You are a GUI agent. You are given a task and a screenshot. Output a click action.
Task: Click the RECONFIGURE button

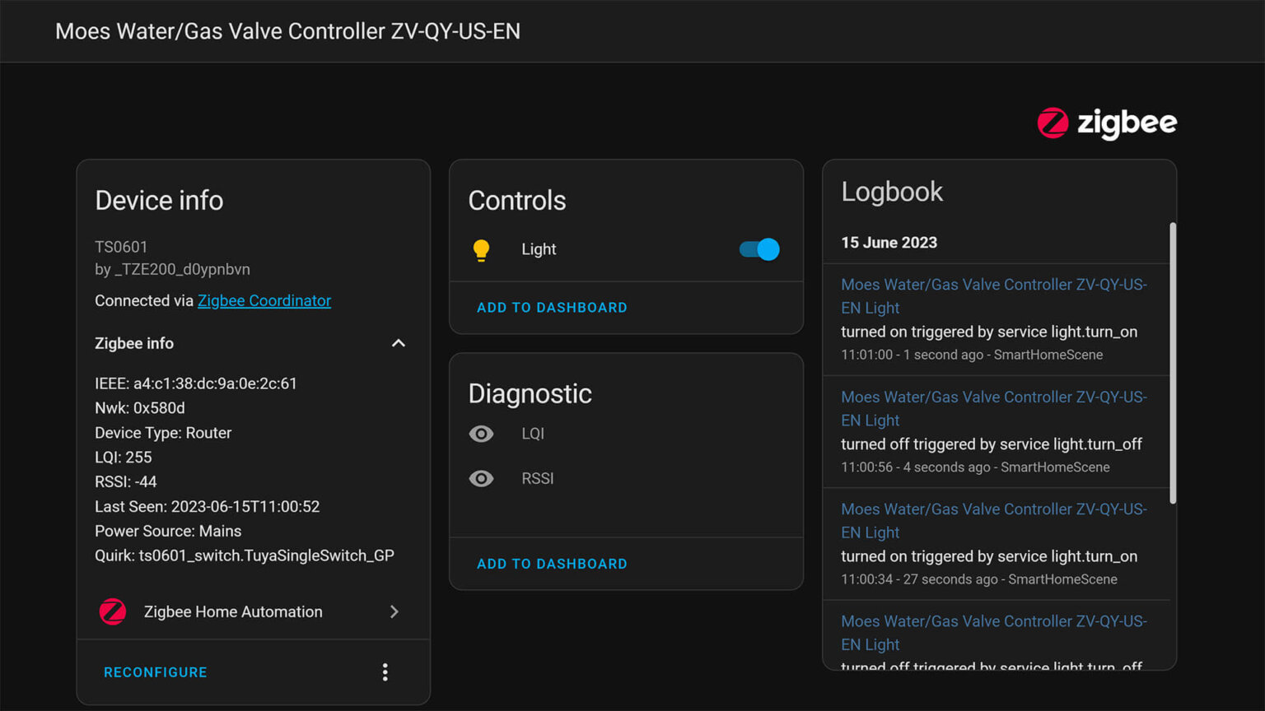(155, 672)
